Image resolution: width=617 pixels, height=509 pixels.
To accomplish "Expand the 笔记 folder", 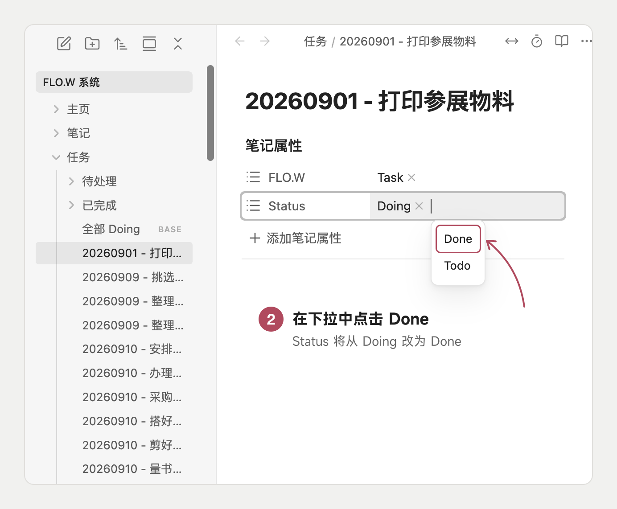I will tap(56, 133).
